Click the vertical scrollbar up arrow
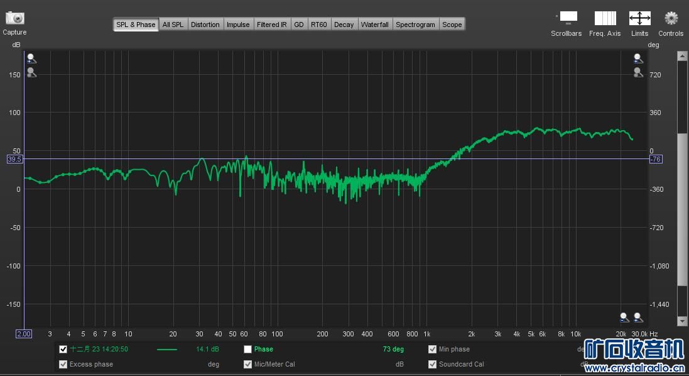This screenshot has height=376, width=689. click(x=682, y=57)
